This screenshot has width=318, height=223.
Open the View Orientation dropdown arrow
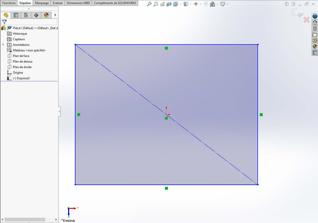(x=180, y=4)
